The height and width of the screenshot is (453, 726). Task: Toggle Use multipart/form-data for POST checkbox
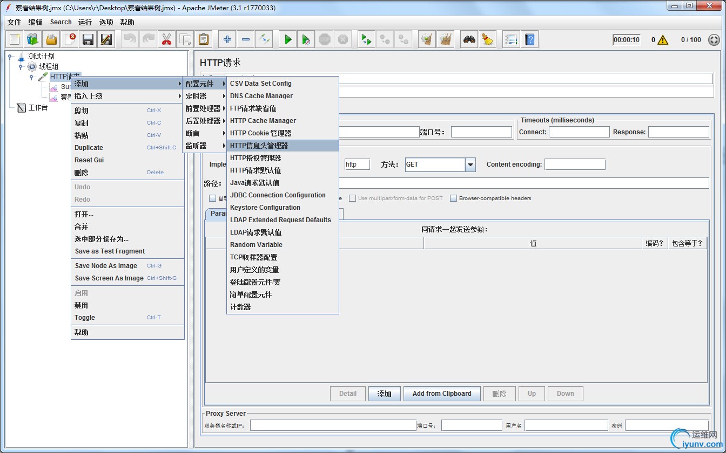click(352, 198)
